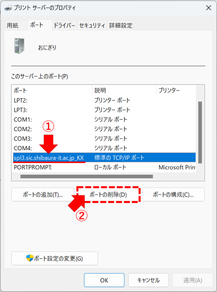Click the ポート column header
This screenshot has height=292, width=217.
pos(52,91)
